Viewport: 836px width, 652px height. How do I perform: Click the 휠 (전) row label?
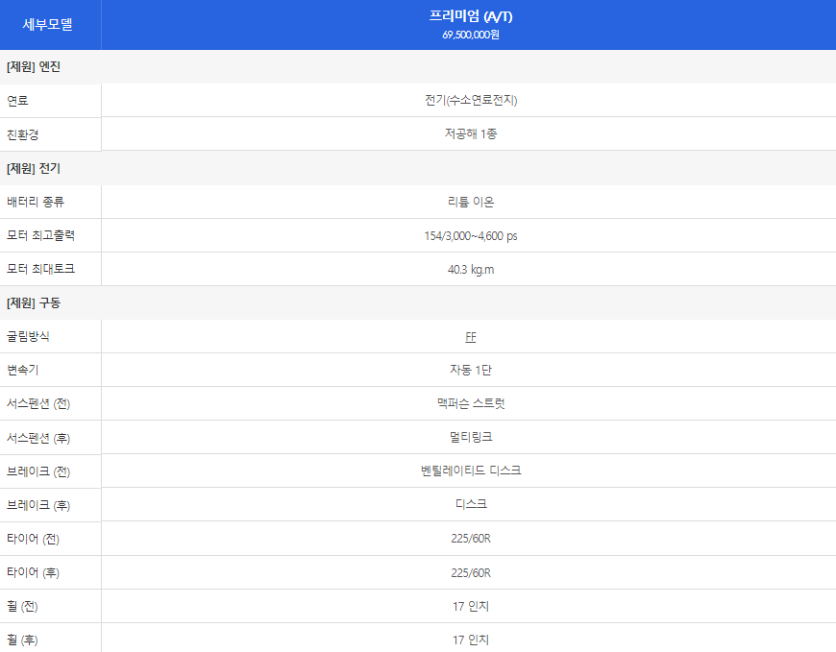tap(22, 606)
